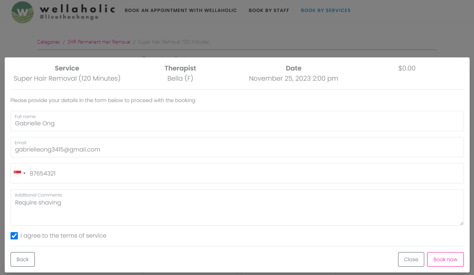Uncheck the terms of service checkbox
Image resolution: width=474 pixels, height=275 pixels.
coord(14,236)
